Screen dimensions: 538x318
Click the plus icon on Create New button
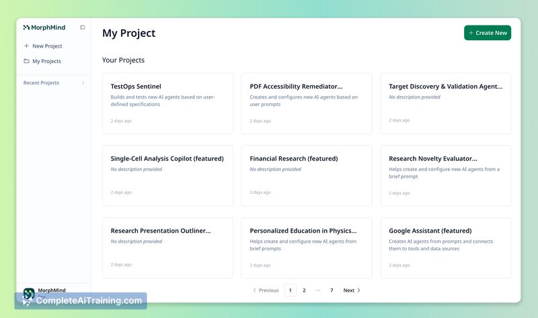(471, 33)
